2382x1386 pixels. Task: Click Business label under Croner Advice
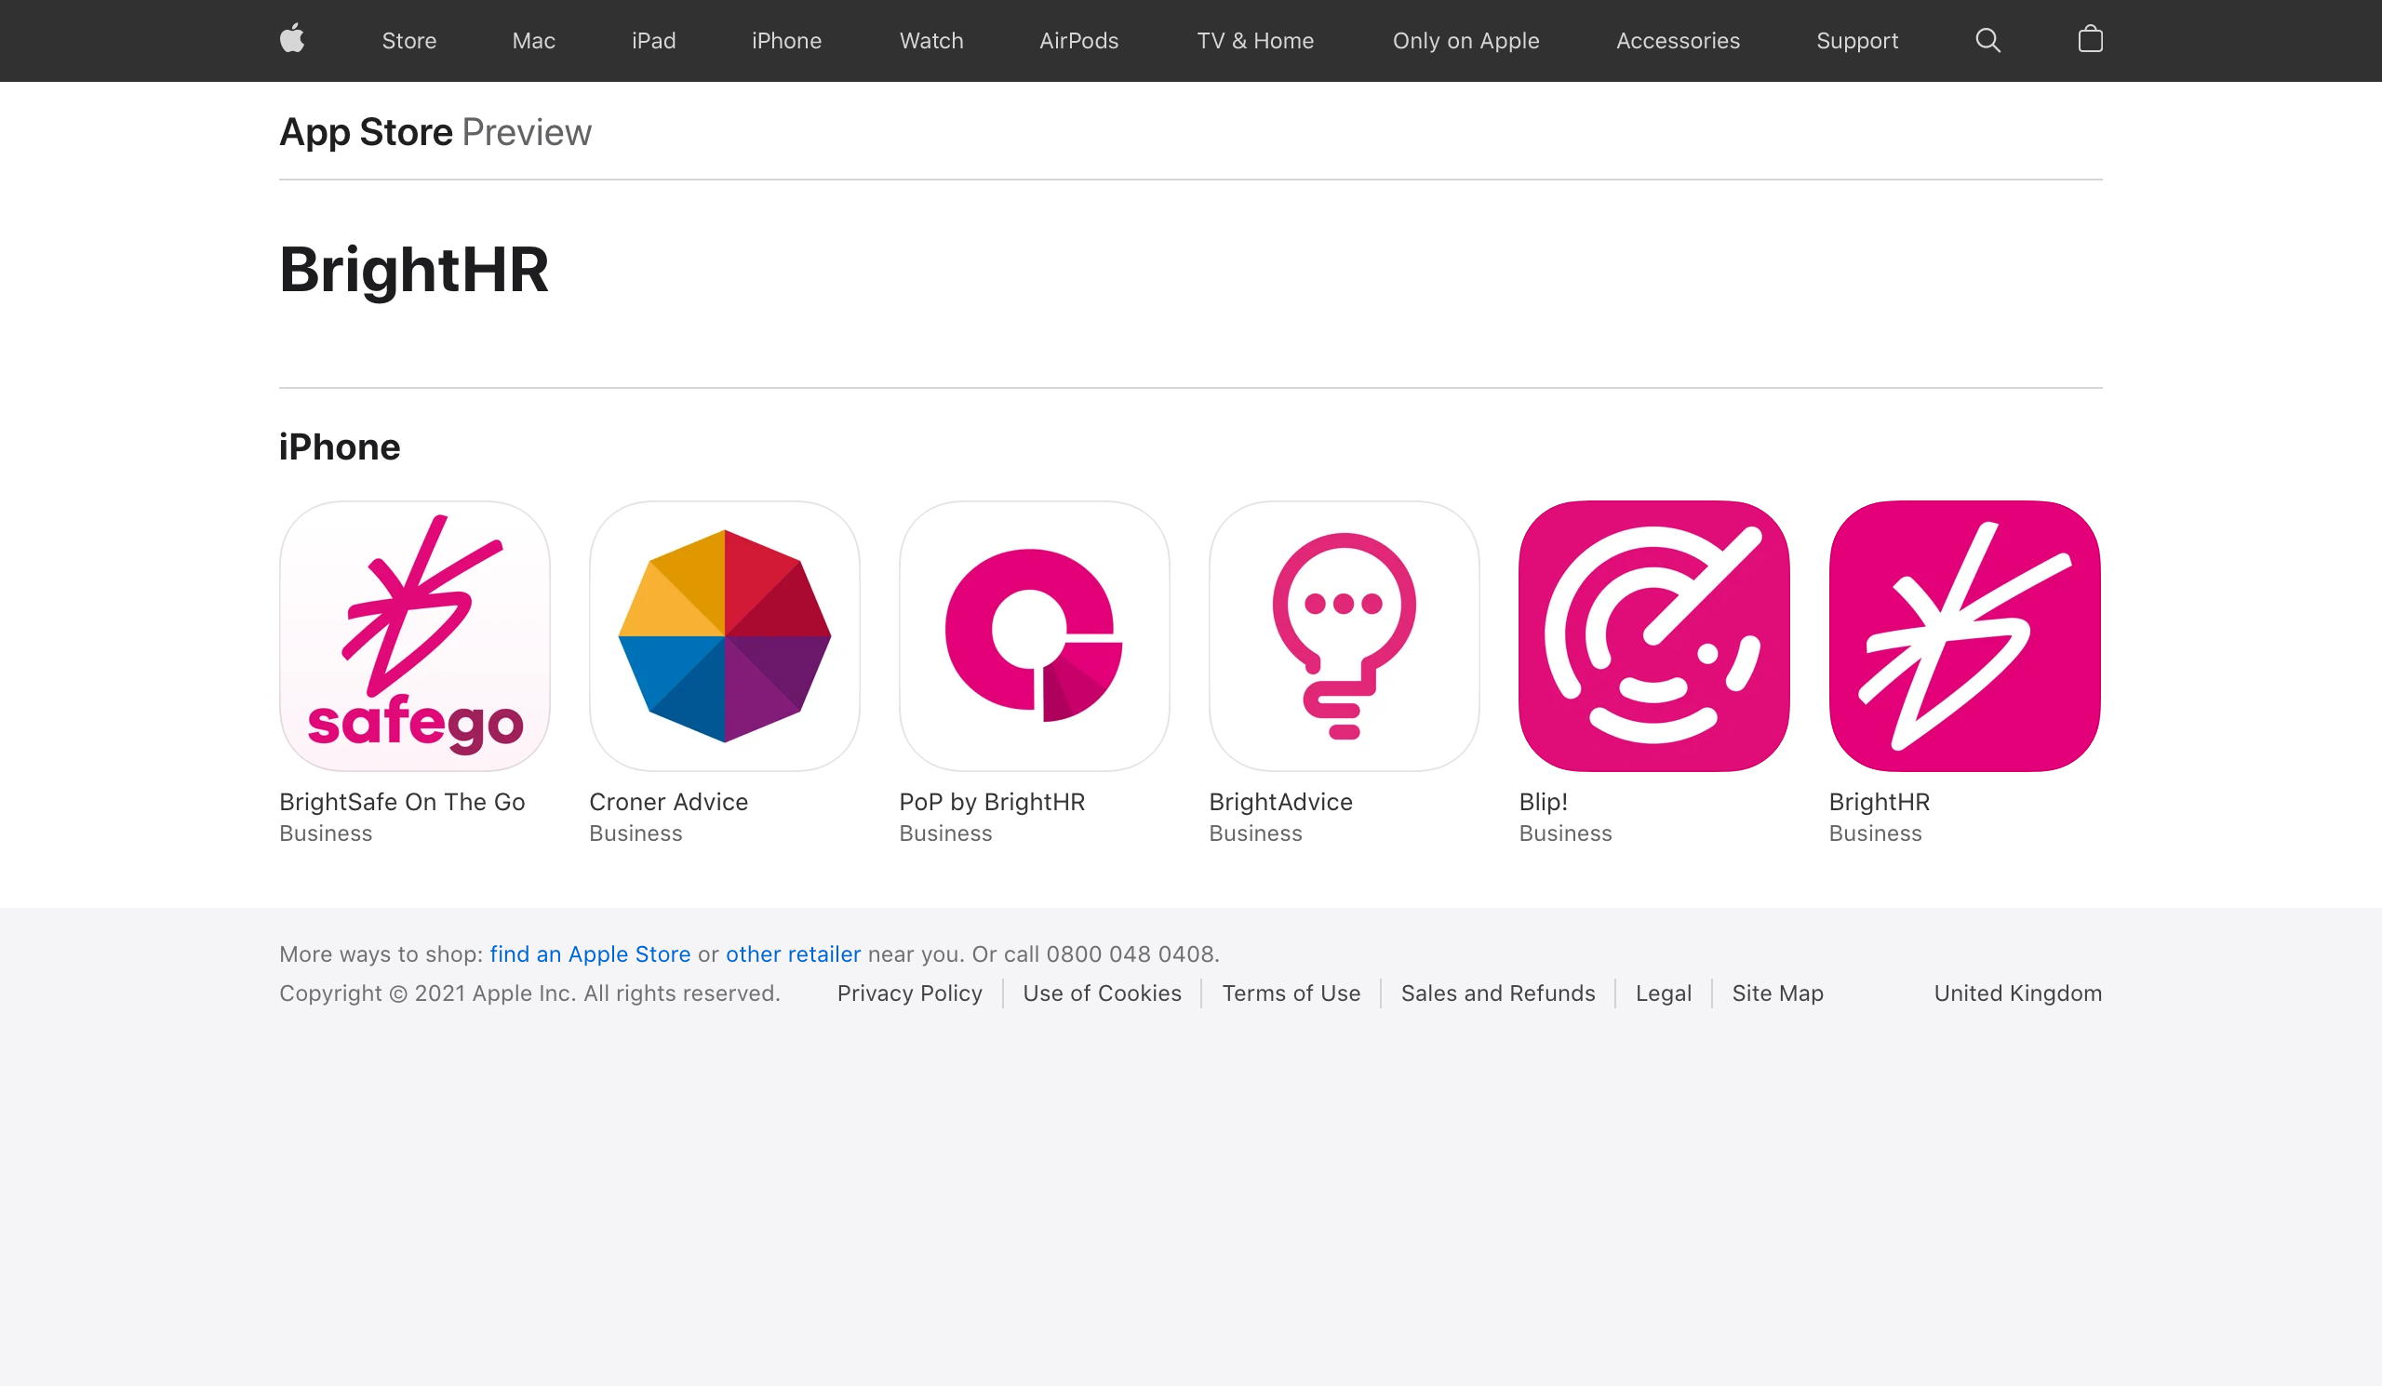(x=636, y=833)
